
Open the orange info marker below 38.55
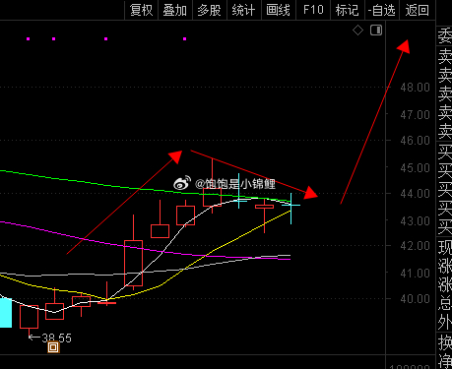coord(53,347)
